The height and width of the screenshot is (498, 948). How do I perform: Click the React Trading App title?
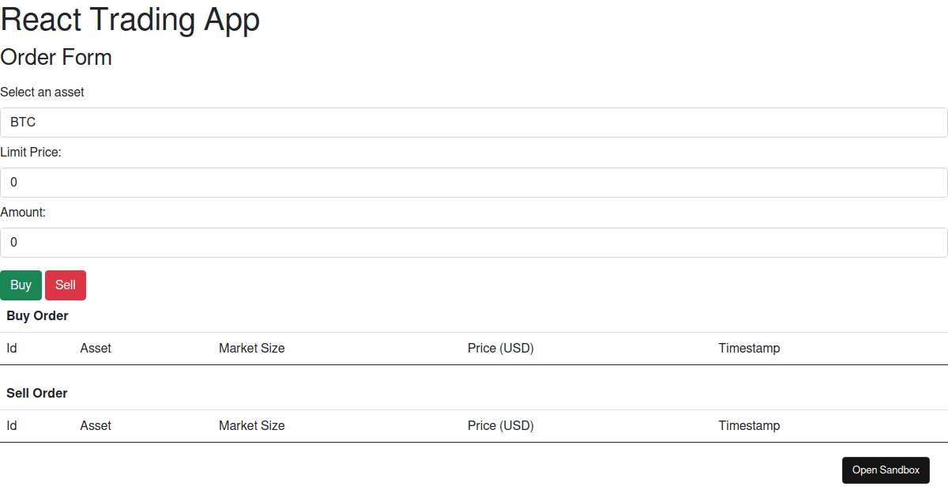pyautogui.click(x=130, y=19)
